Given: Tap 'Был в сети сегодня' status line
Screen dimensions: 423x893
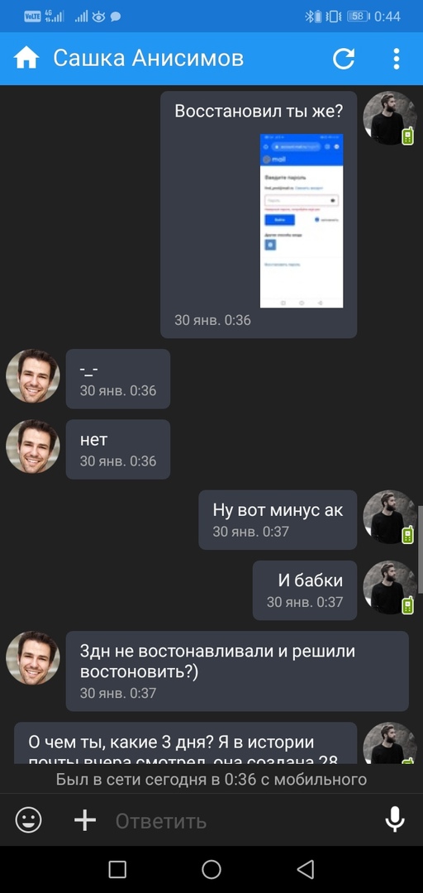Looking at the screenshot, I should pos(211,779).
